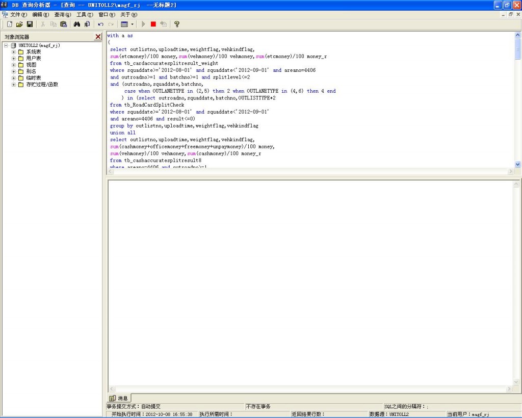Open the 查询(Q) menu
The height and width of the screenshot is (418, 522).
63,15
